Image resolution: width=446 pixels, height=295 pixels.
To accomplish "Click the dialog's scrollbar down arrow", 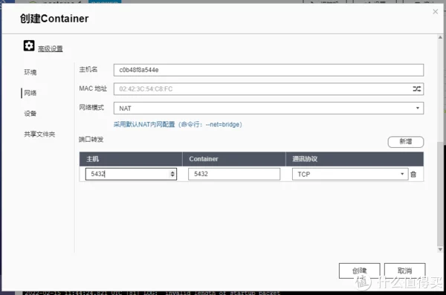I will [440, 250].
